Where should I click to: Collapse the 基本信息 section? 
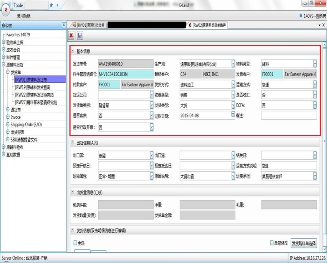72,51
